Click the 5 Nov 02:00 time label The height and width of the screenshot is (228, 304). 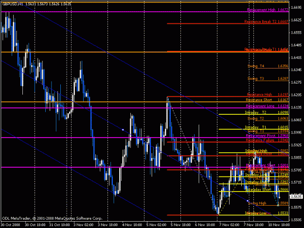(x=156, y=225)
